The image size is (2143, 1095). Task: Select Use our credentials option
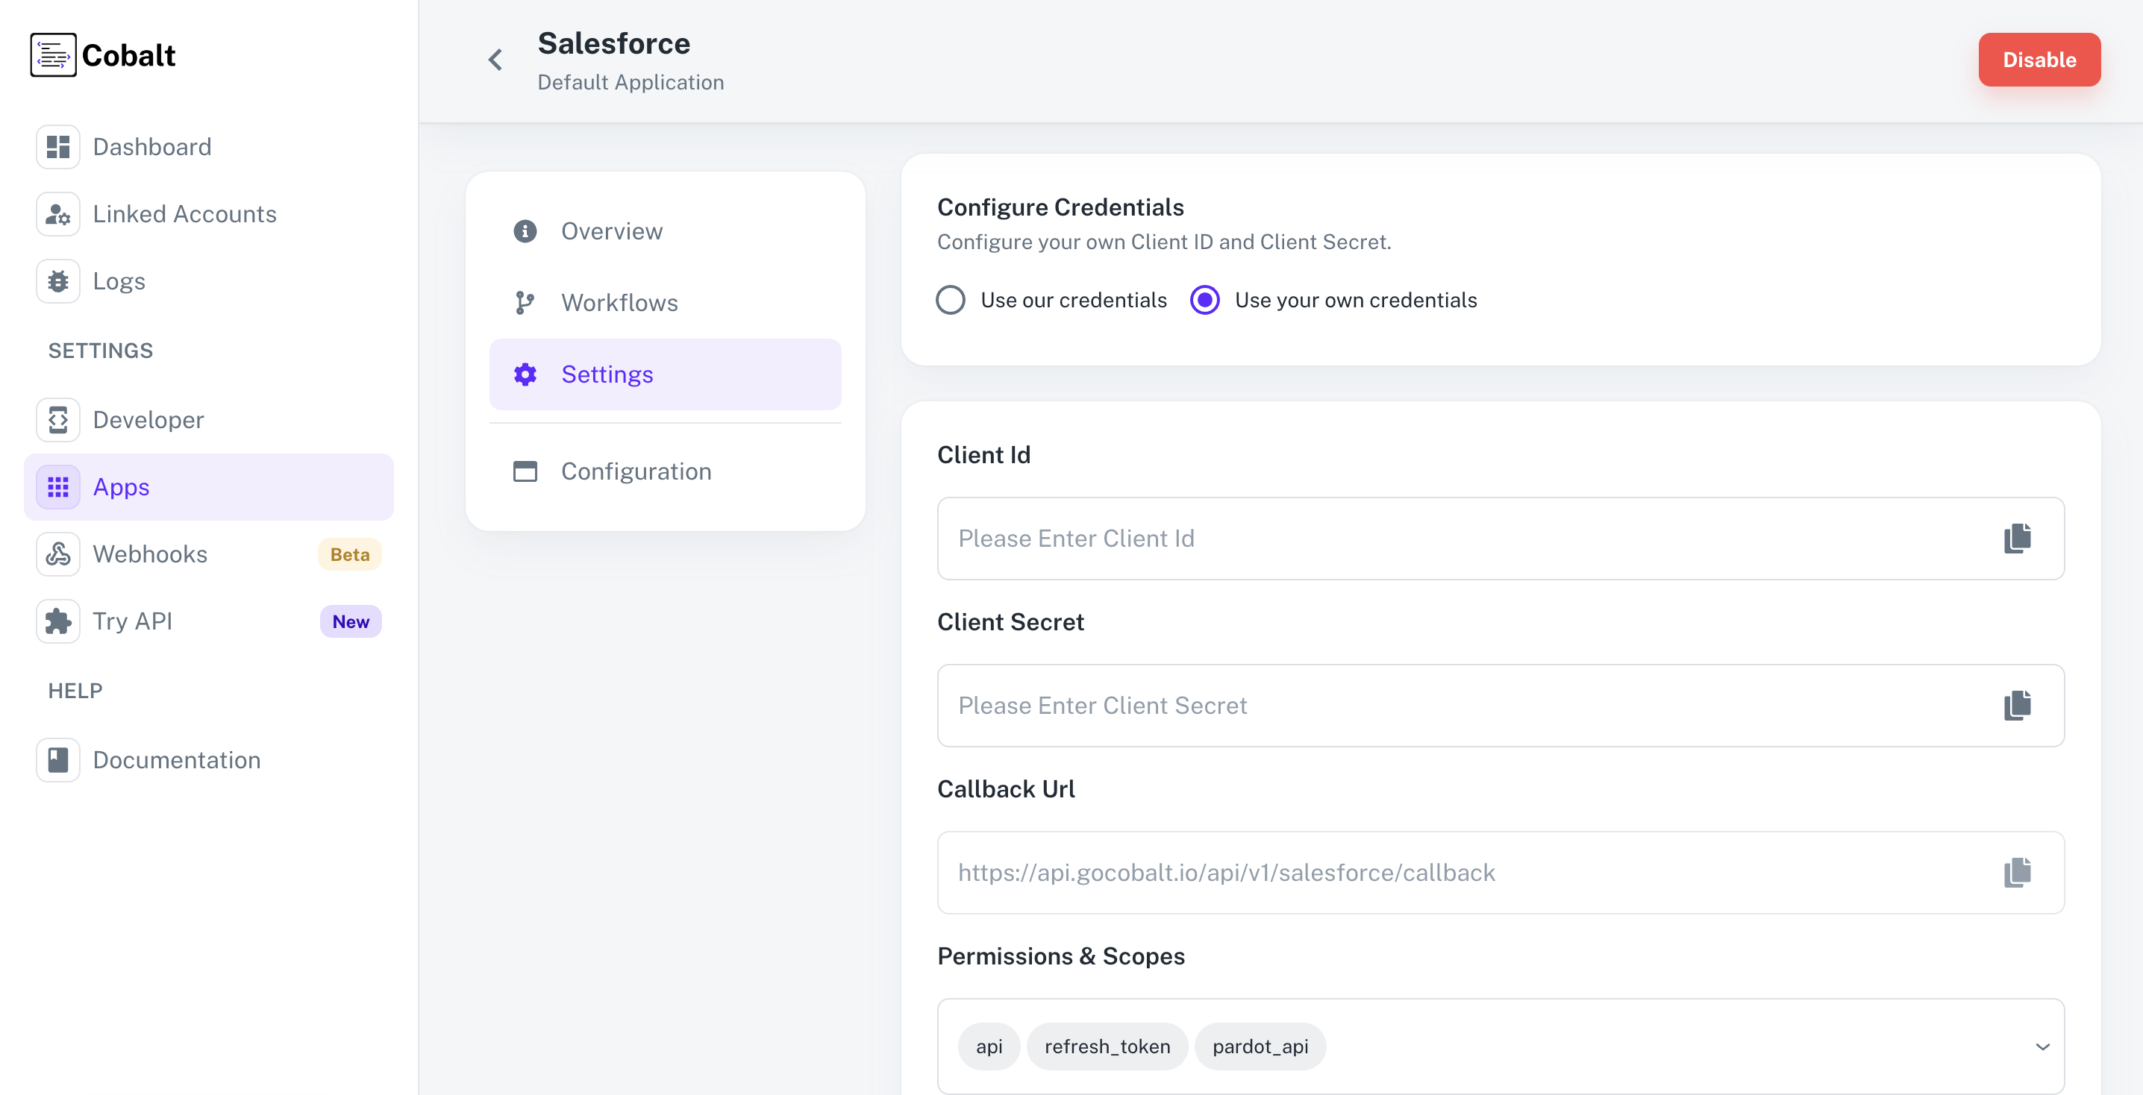pyautogui.click(x=950, y=300)
